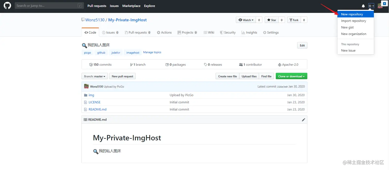Screen dimensions: 389x170
Task: Open the 0 releases link
Action: pyautogui.click(x=213, y=65)
